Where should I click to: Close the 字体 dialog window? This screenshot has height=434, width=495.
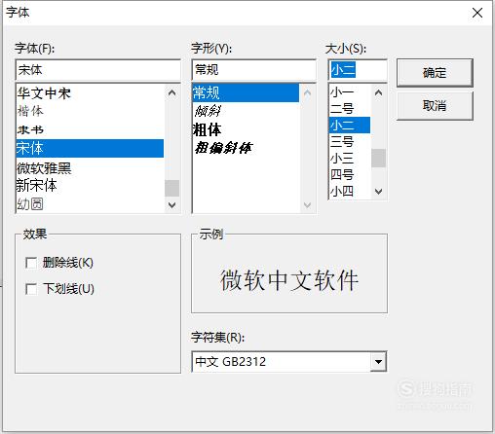[x=477, y=13]
